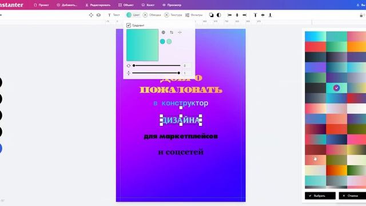Select the second light-green gradient stop
This screenshot has width=366, height=206.
[169, 42]
